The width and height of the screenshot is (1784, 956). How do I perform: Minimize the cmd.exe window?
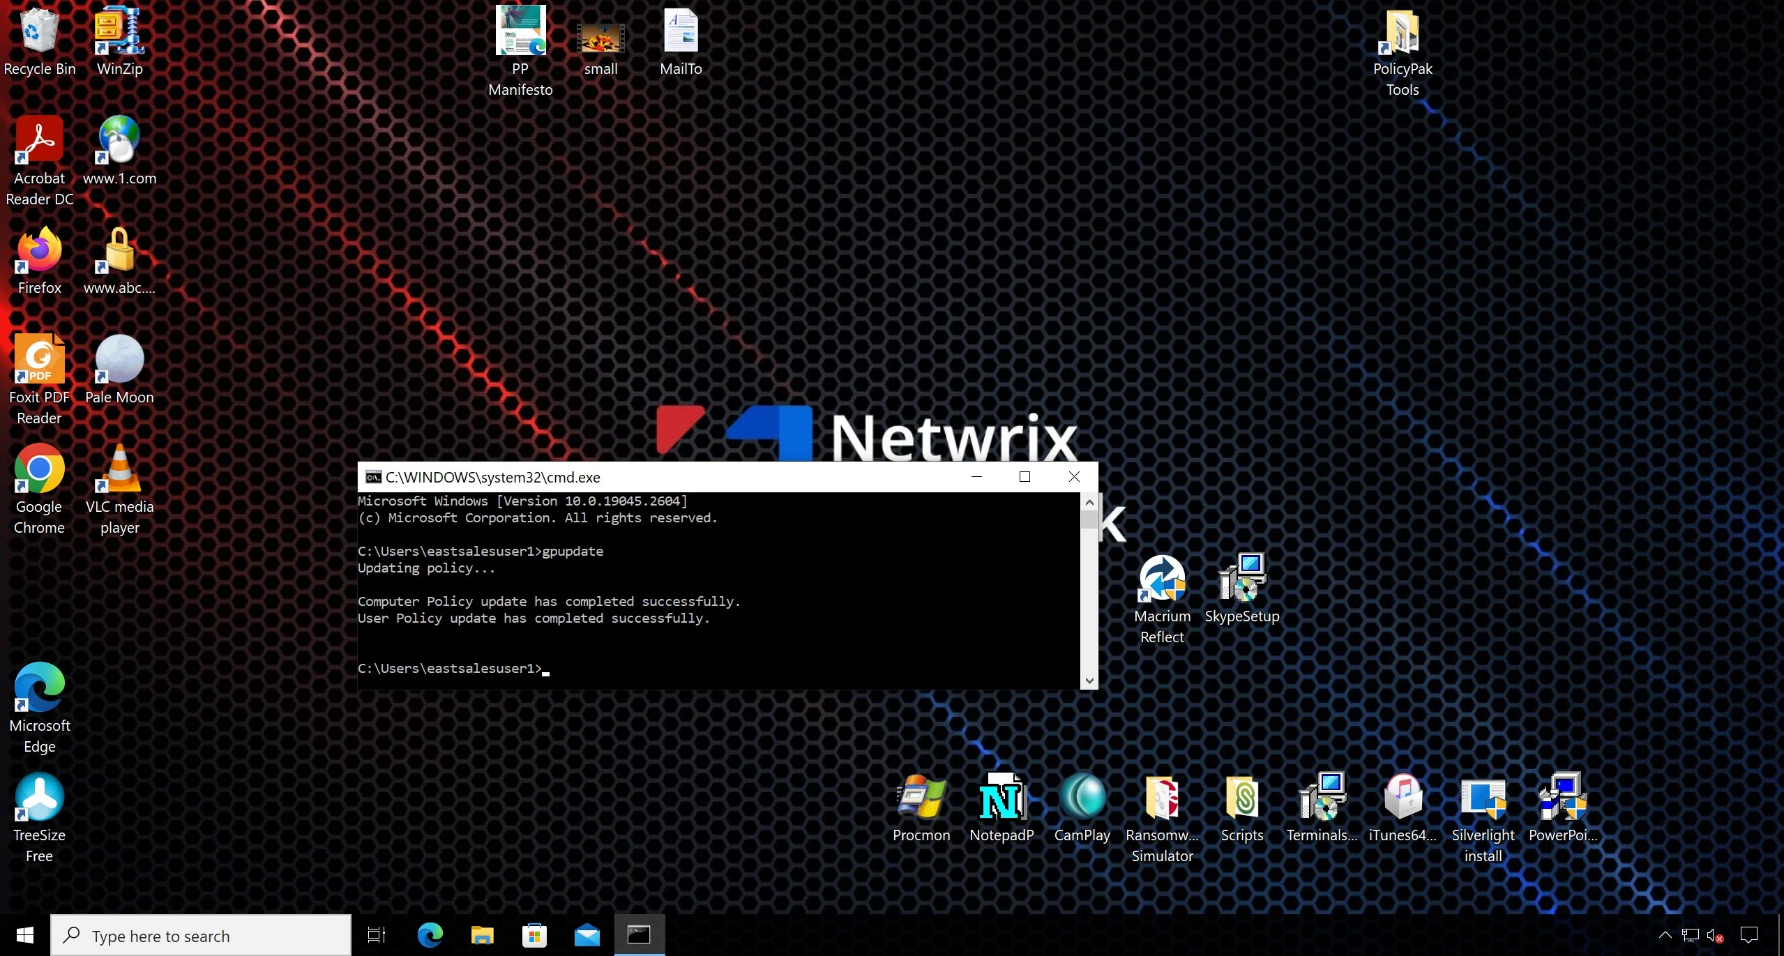point(976,477)
